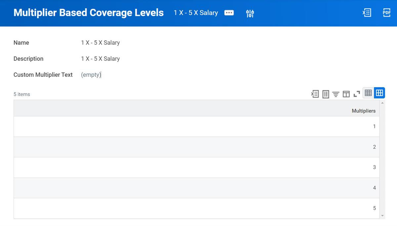This screenshot has width=397, height=226.
Task: Open the table filter icon
Action: [336, 94]
